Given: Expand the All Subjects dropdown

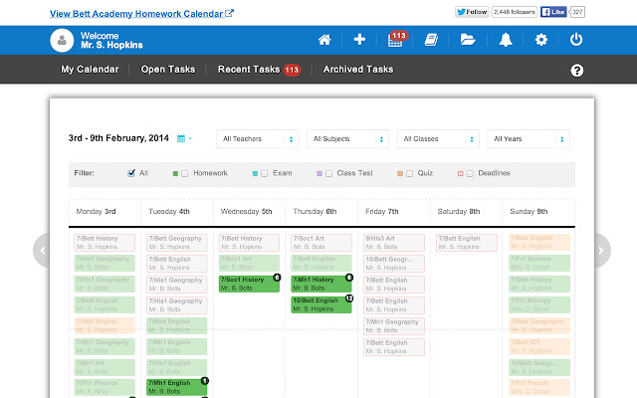Looking at the screenshot, I should pyautogui.click(x=348, y=138).
